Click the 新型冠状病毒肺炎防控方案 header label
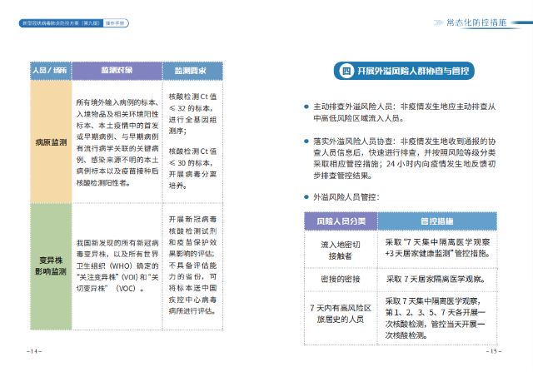Viewport: 533px width, 372px height. (x=61, y=23)
